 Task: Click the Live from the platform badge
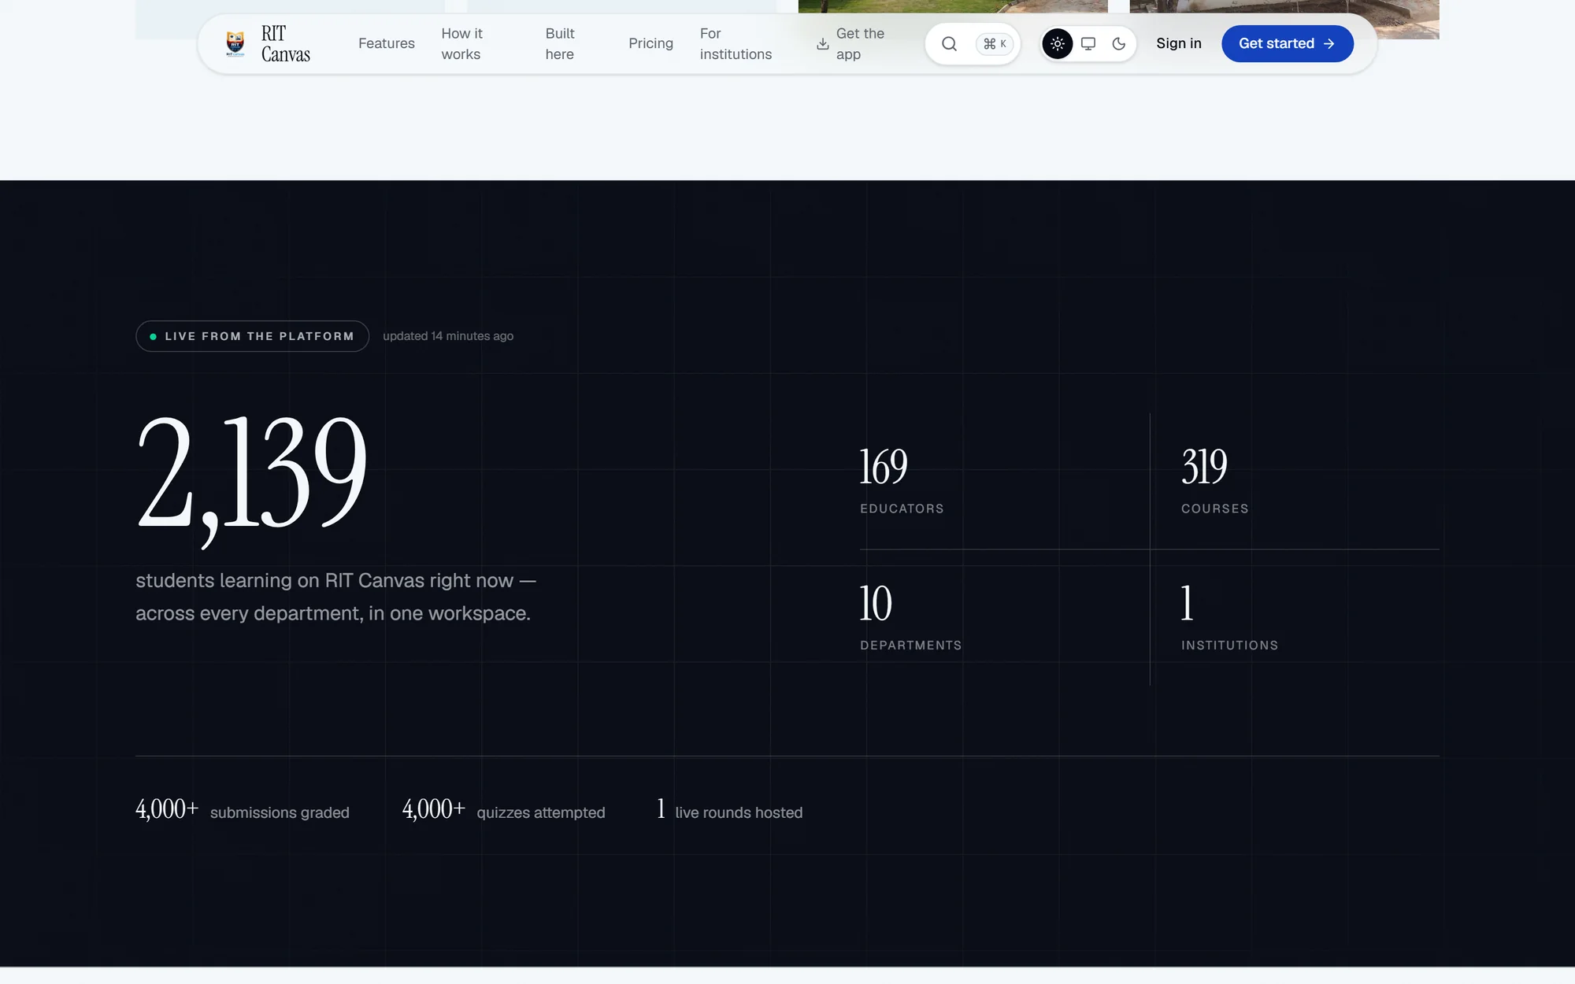click(252, 336)
